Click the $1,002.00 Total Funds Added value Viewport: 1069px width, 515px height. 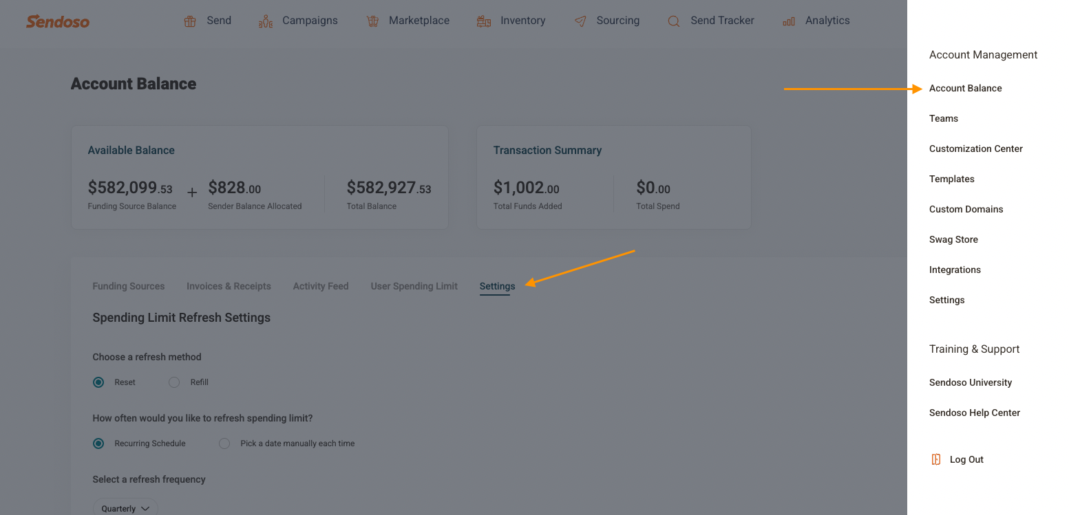527,188
